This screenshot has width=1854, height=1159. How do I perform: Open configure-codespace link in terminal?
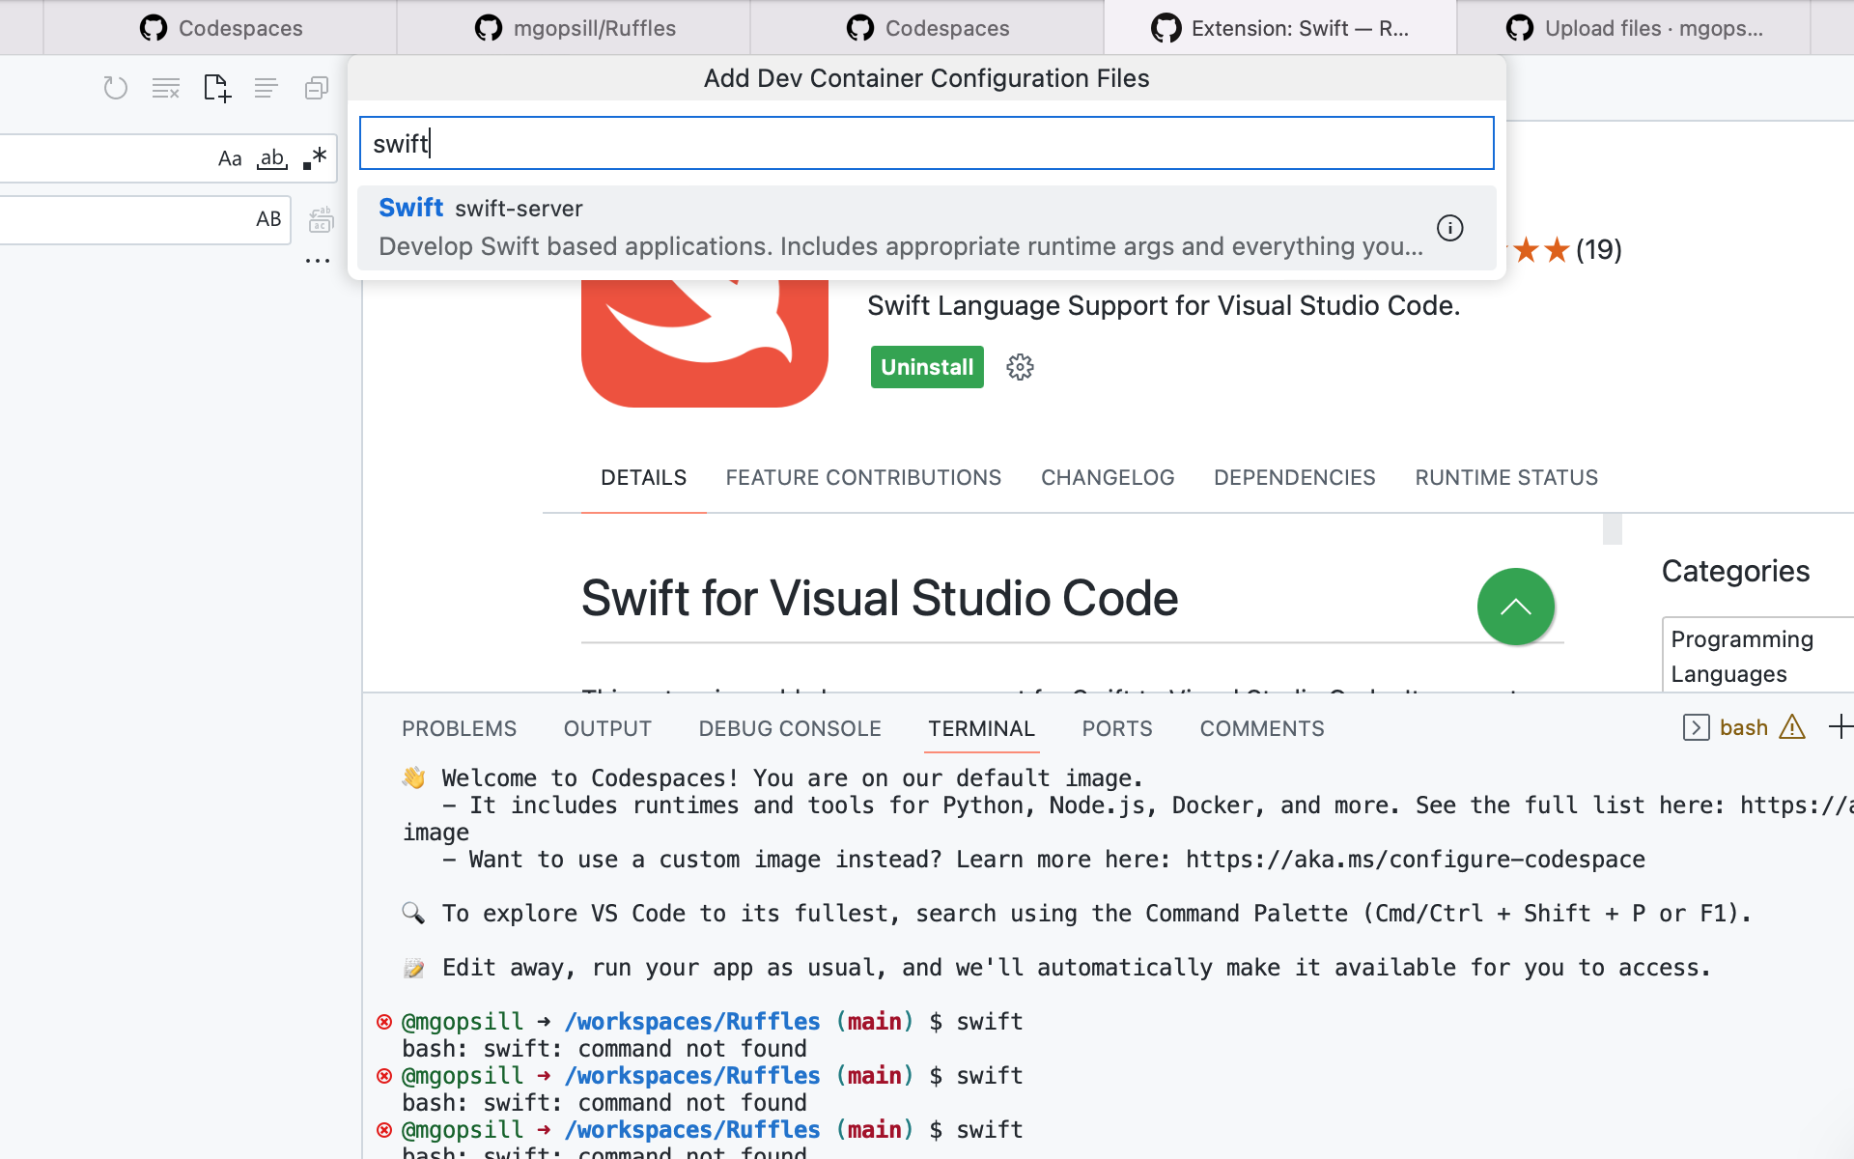[1415, 860]
